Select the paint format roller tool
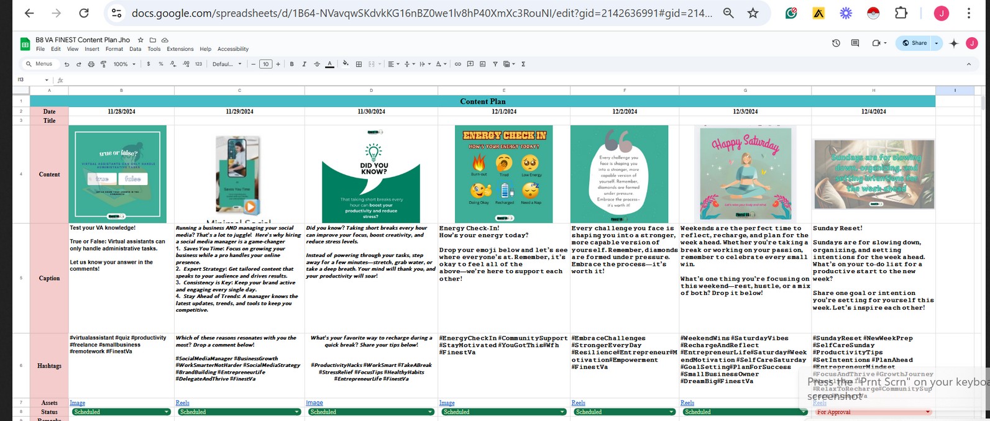990x421 pixels. [103, 64]
